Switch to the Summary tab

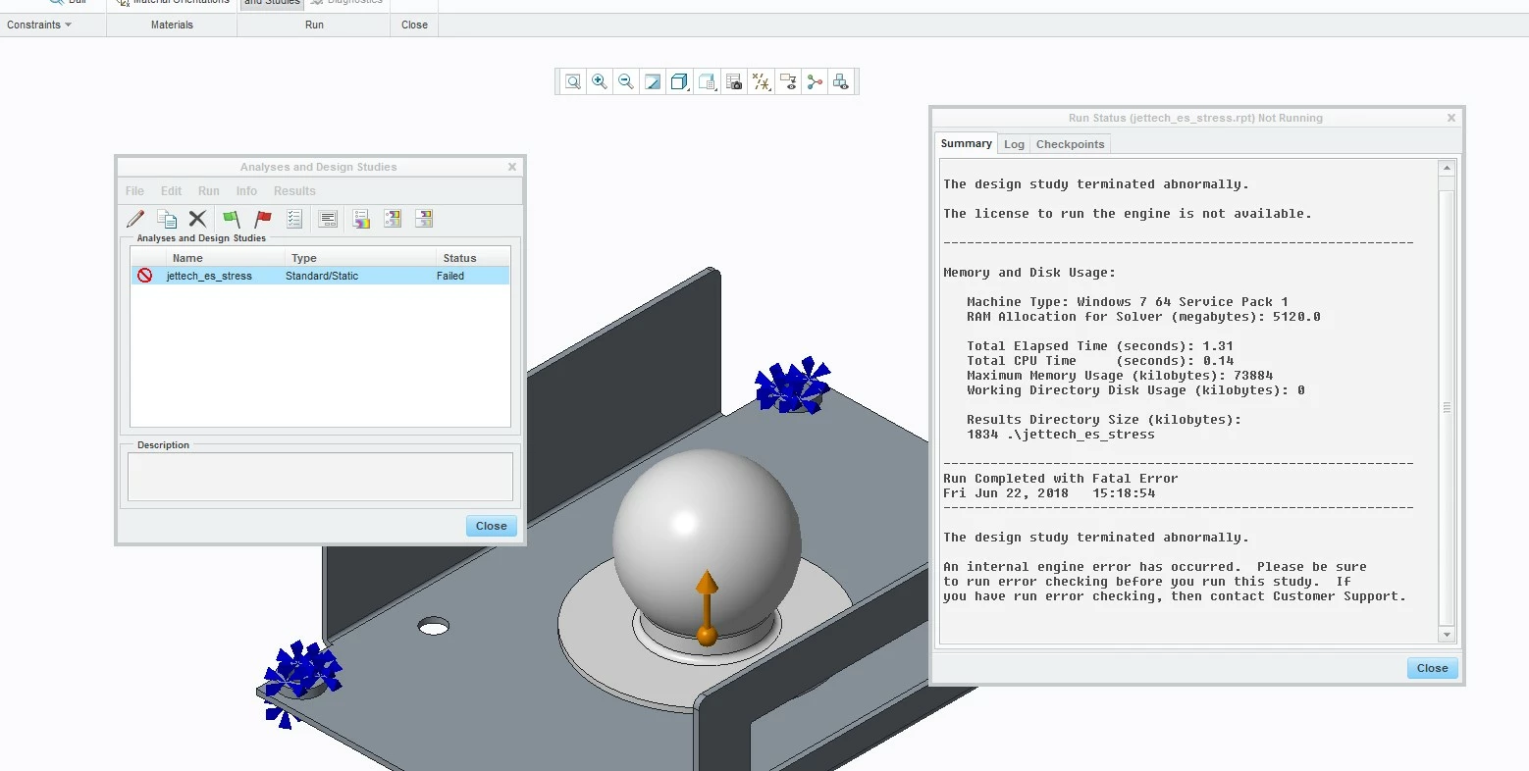click(967, 143)
